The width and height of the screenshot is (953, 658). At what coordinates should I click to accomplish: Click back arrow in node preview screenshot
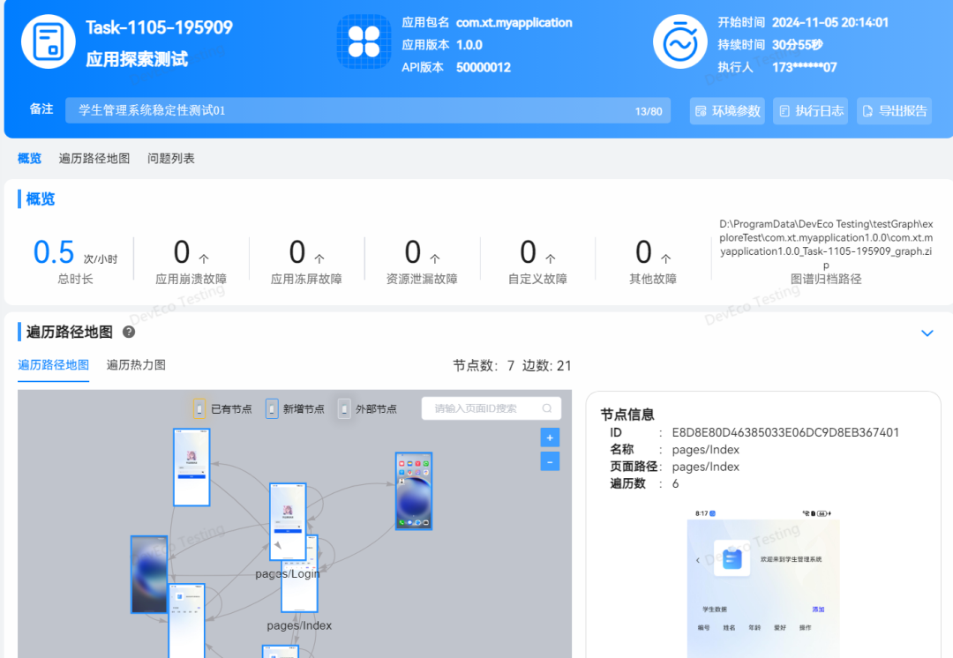(698, 560)
